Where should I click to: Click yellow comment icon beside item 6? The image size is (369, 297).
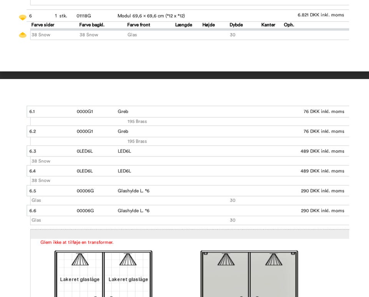(x=23, y=17)
